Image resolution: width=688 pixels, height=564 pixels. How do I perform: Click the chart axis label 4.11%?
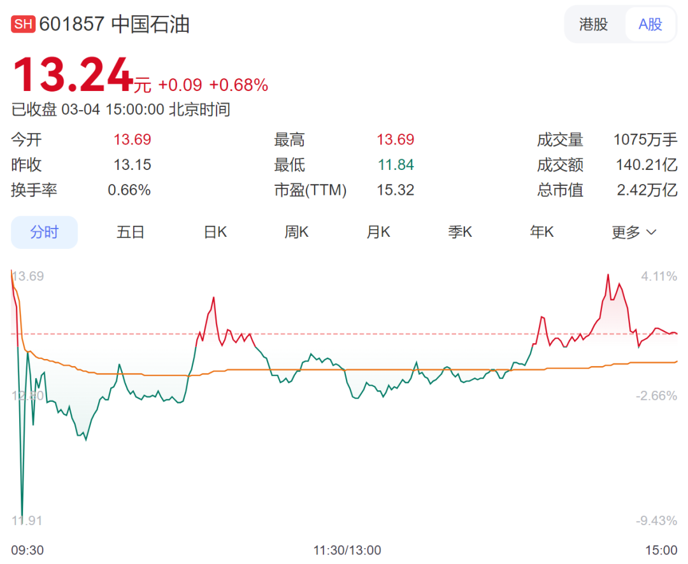click(659, 276)
